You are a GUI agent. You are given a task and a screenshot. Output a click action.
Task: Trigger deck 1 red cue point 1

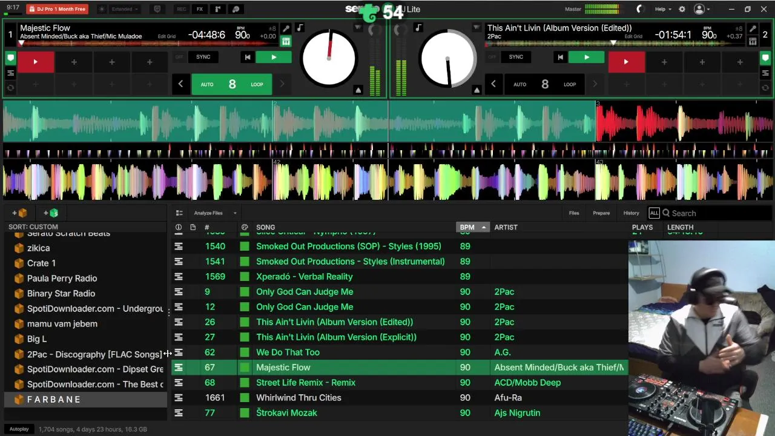[35, 62]
